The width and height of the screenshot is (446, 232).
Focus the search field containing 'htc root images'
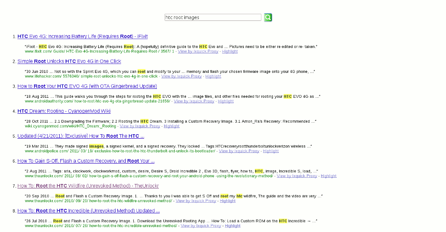(x=213, y=17)
